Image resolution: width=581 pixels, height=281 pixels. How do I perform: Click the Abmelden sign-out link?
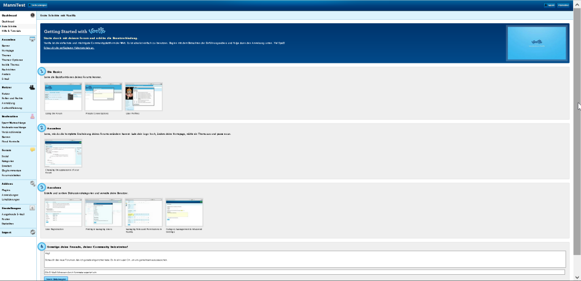(x=563, y=5)
